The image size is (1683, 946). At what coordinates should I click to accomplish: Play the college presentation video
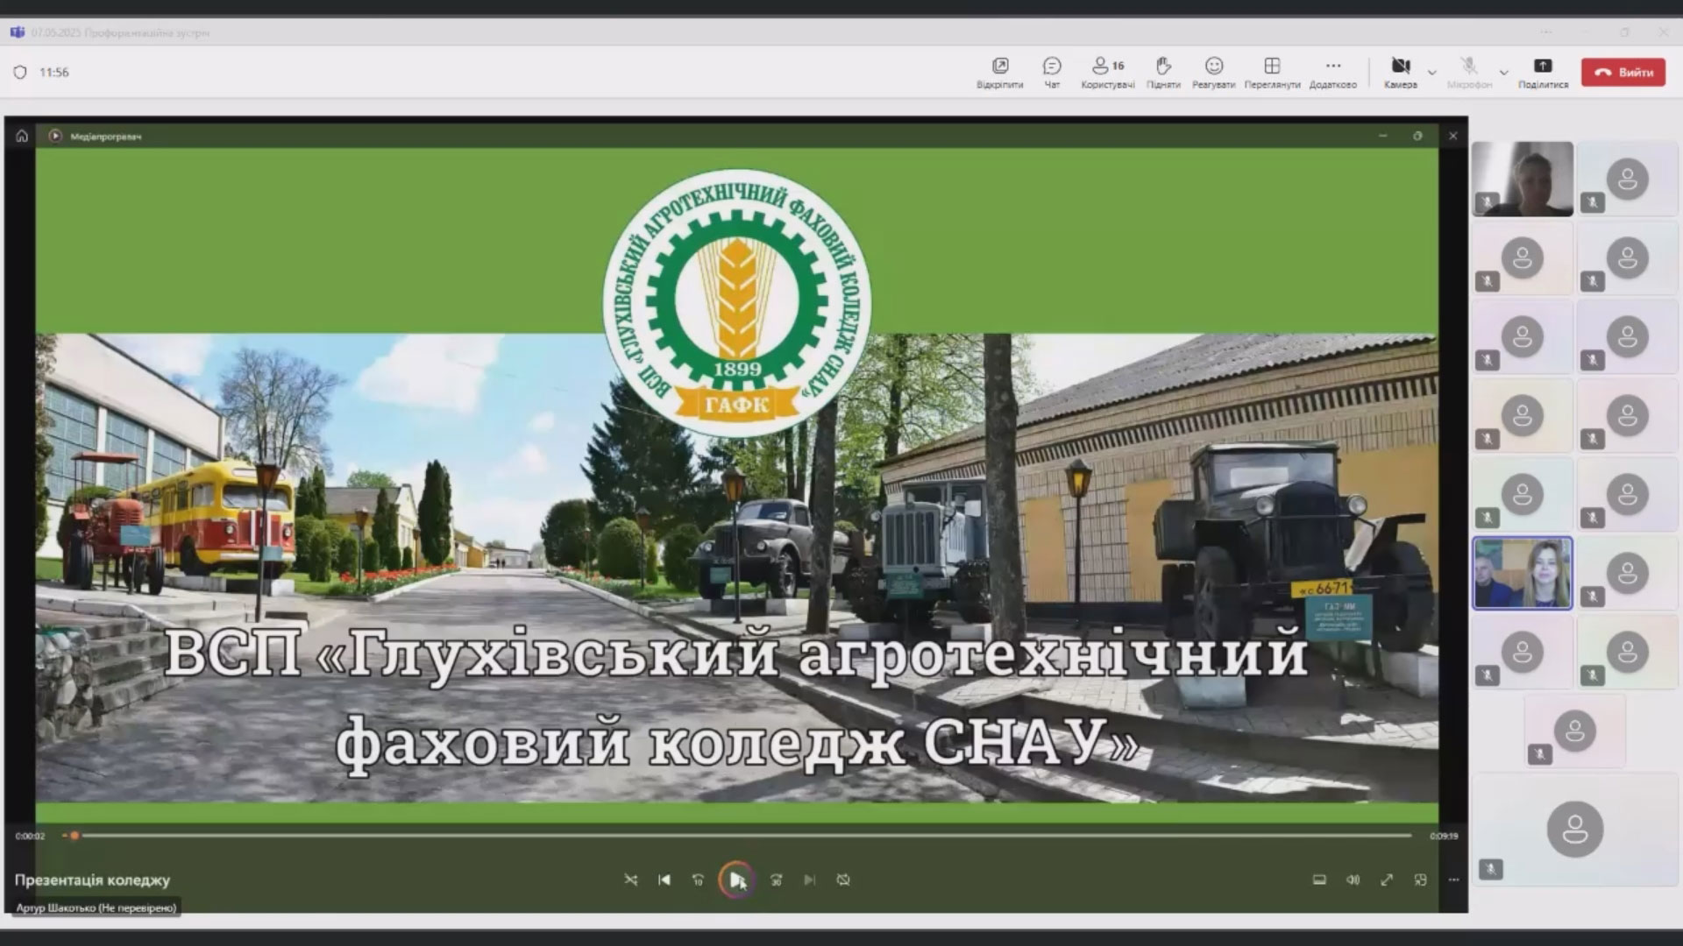[x=736, y=879]
